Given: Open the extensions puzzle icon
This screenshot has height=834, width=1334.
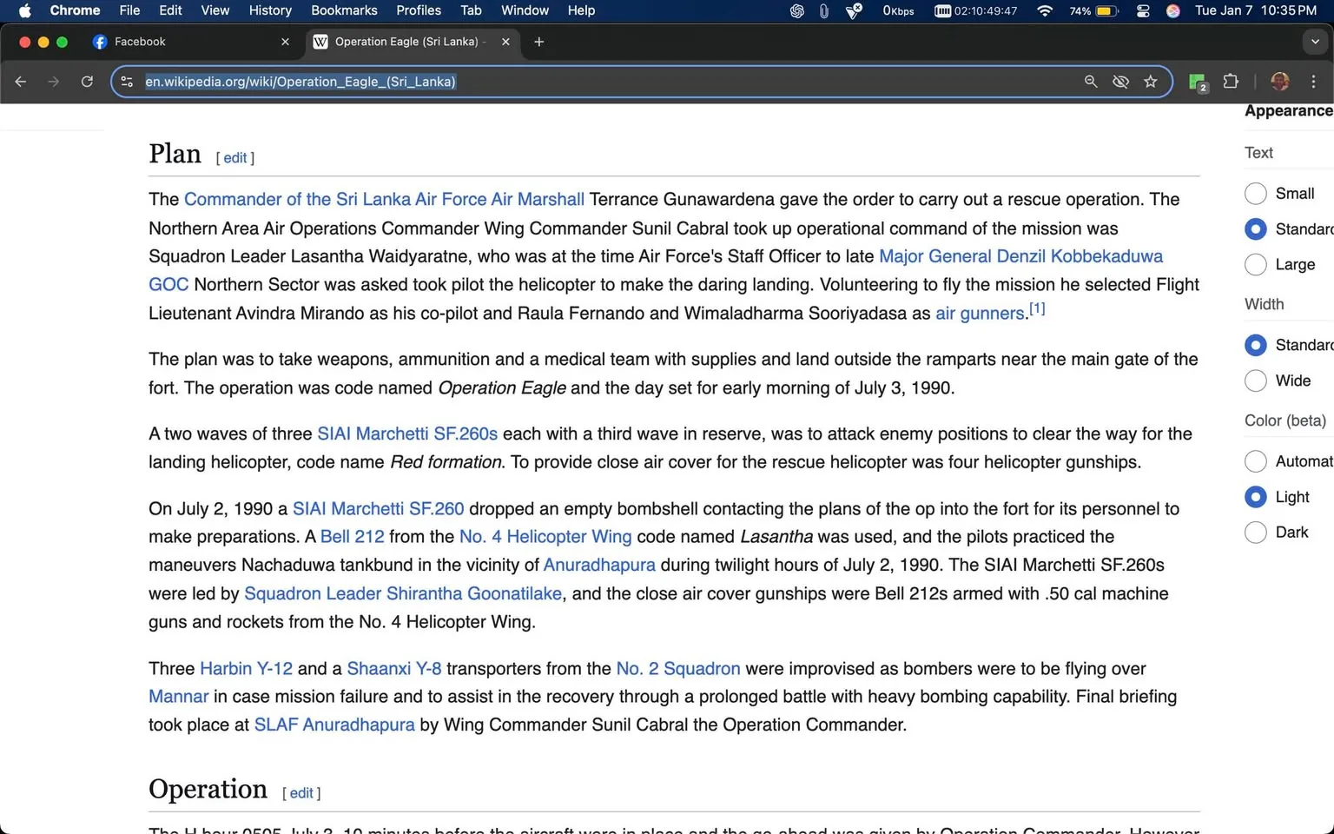Looking at the screenshot, I should tap(1231, 81).
